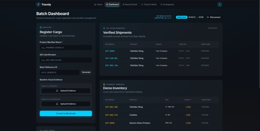This screenshot has width=260, height=131.
Task: Click the SKU Identification field
Action: tap(66, 60)
